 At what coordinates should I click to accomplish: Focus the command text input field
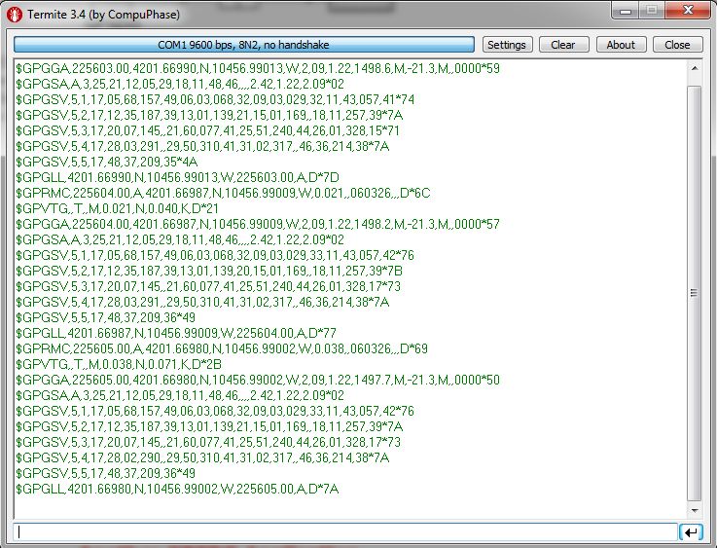pos(345,531)
